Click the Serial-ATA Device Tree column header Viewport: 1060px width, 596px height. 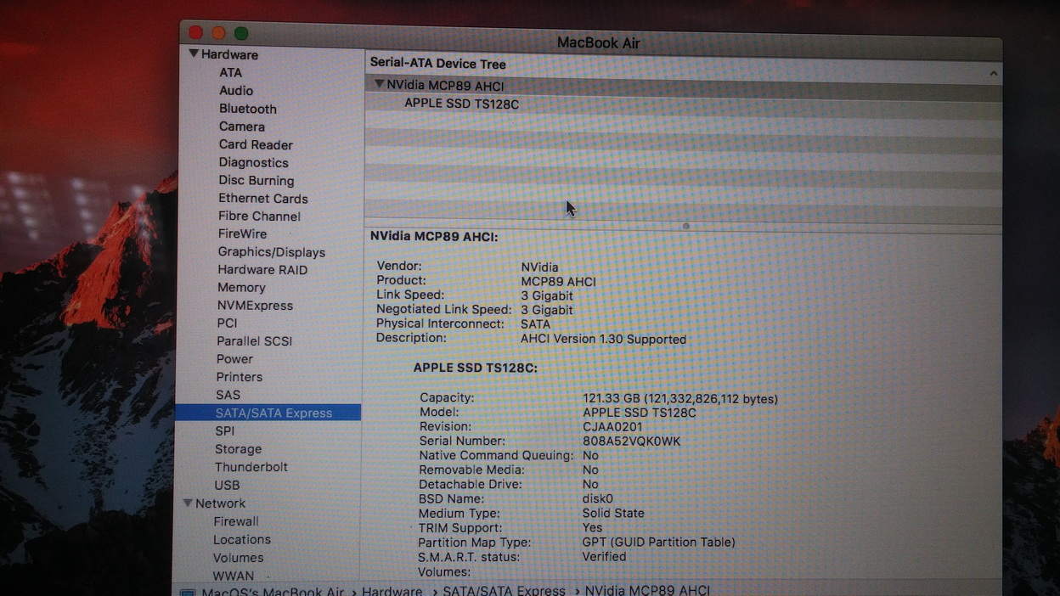pos(437,64)
